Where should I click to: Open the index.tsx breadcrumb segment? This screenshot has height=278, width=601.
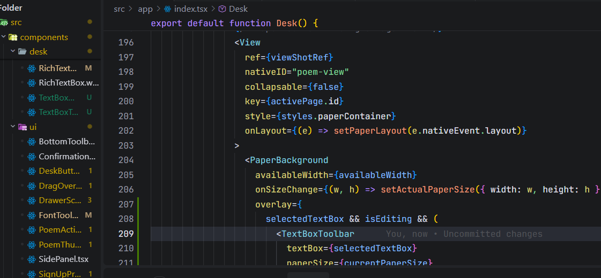click(x=191, y=9)
